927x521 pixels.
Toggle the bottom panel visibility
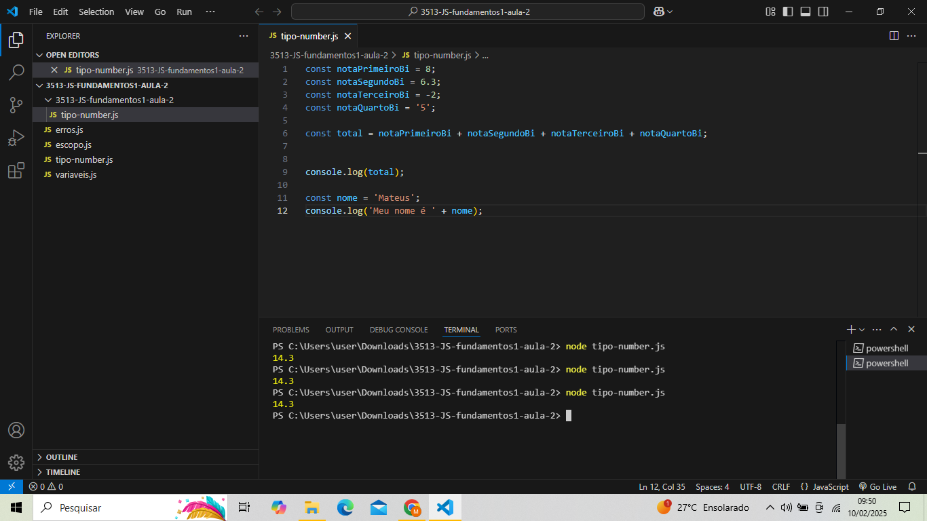806,12
